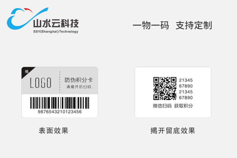This screenshot has width=237, height=158.
Task: Click the 防伪积分卡 title on the card
Action: click(x=79, y=80)
